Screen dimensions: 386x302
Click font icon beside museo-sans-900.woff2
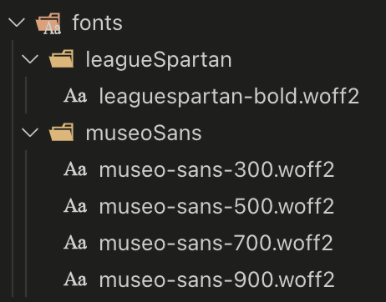(x=75, y=279)
